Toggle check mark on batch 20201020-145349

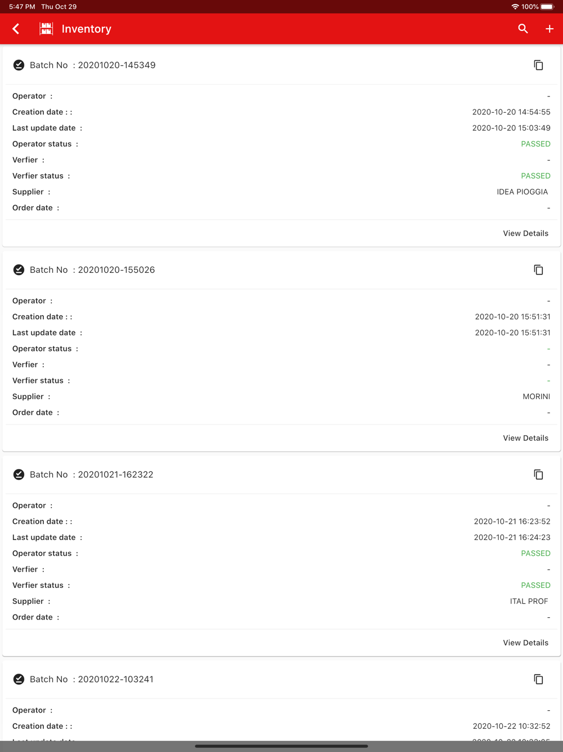tap(19, 65)
